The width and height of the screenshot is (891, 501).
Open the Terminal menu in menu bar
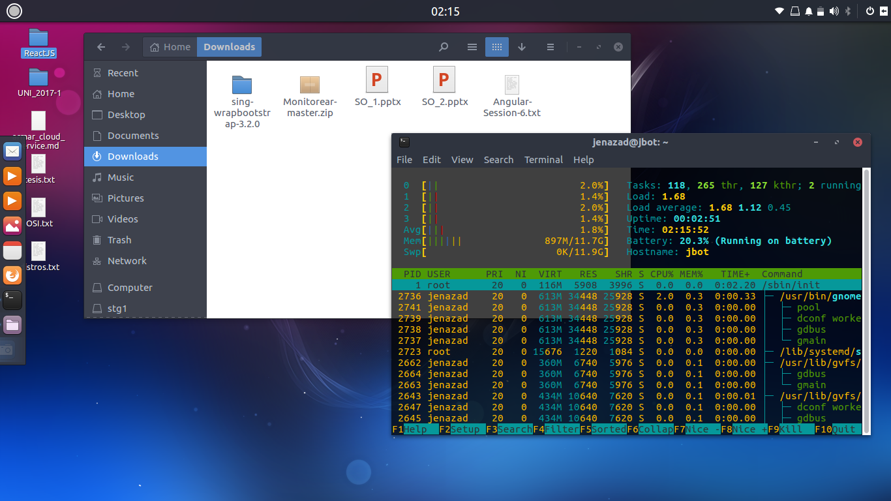click(543, 160)
